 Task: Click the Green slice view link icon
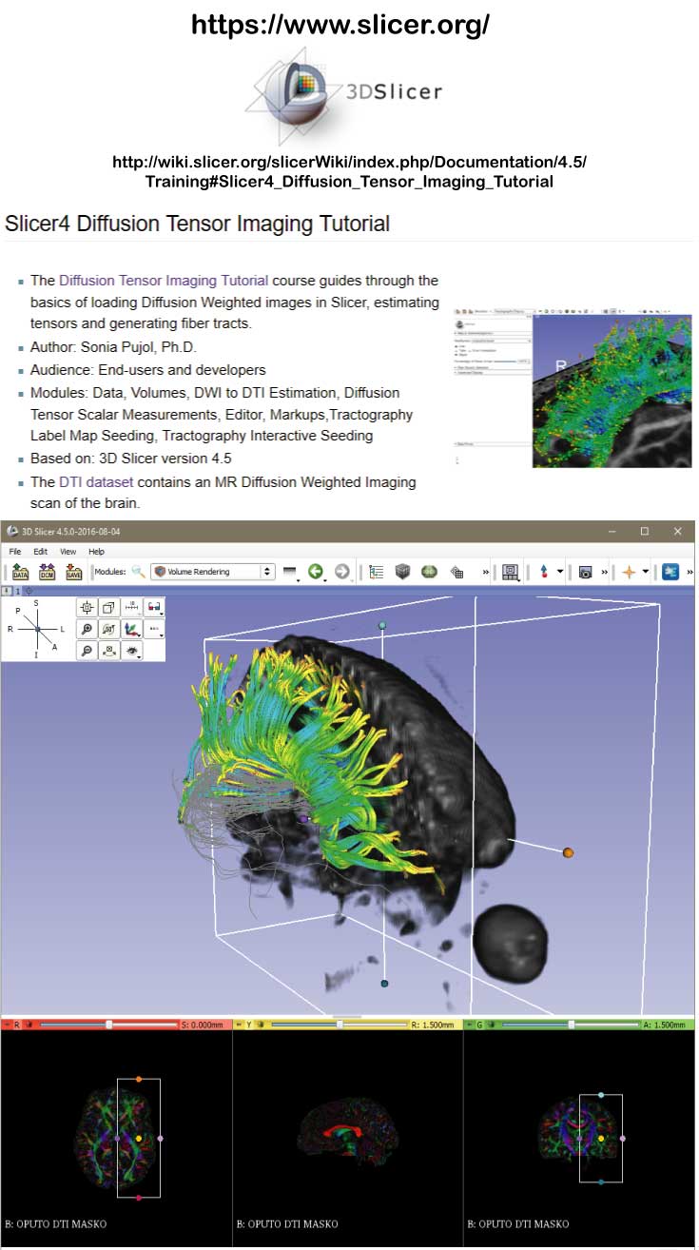pyautogui.click(x=493, y=1025)
